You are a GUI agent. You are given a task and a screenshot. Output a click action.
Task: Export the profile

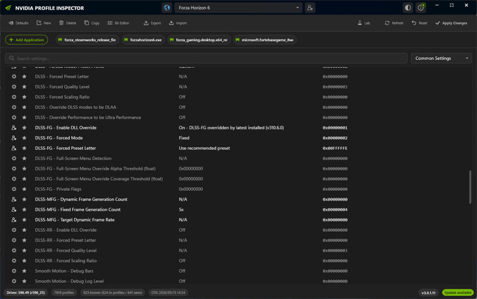click(x=152, y=23)
